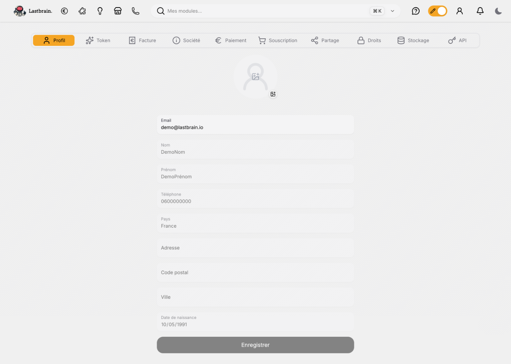
Task: Switch to dark mode with moon icon
Action: point(498,11)
